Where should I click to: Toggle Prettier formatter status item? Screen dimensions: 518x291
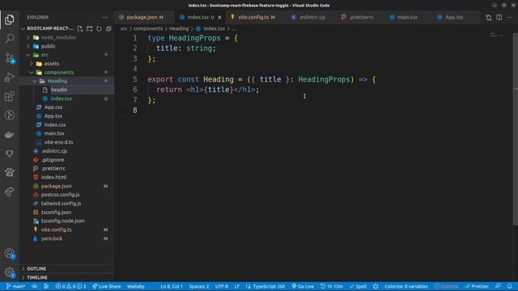coord(477,286)
